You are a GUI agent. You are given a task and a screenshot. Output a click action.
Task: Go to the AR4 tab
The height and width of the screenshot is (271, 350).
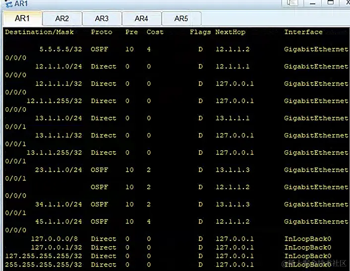[x=141, y=18]
